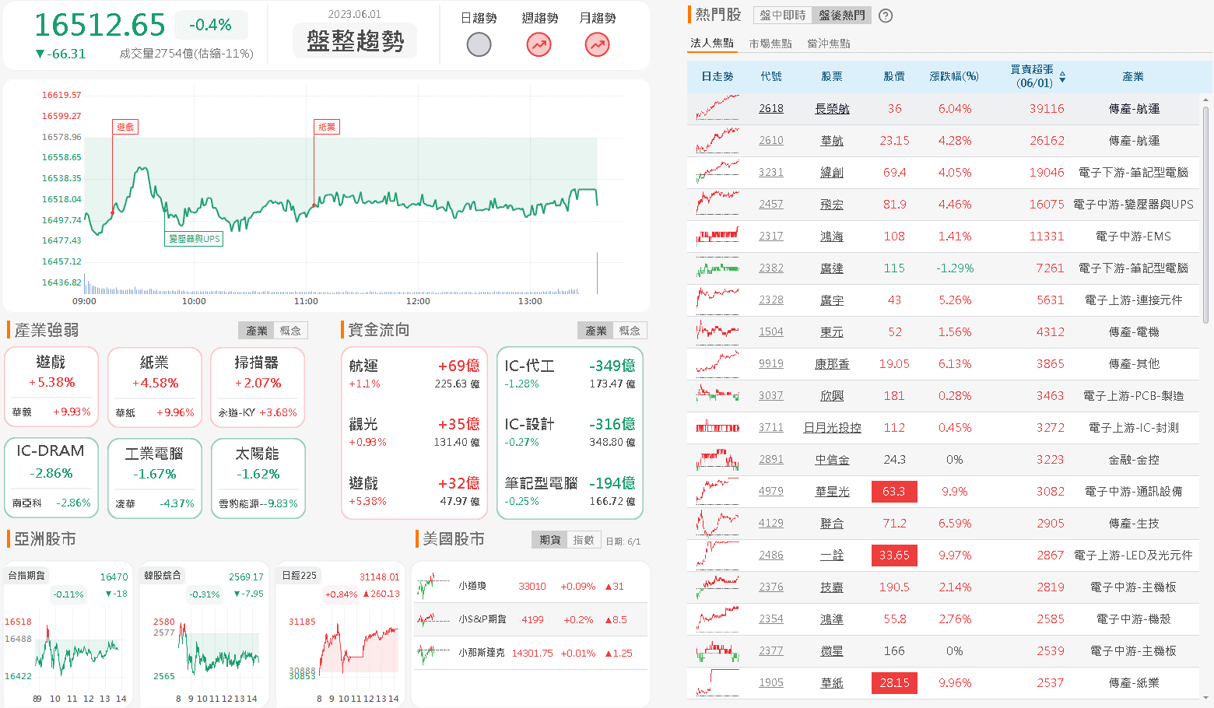
Task: Open the hot stocks help question-mark icon
Action: pos(886,16)
